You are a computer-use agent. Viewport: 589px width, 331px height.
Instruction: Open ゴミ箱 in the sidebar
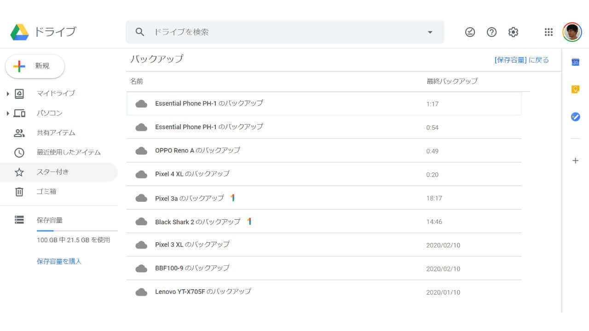46,192
